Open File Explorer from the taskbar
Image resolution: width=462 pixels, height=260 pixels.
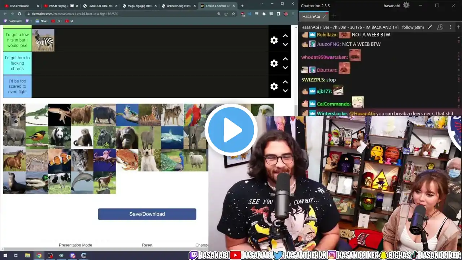[x=28, y=256]
